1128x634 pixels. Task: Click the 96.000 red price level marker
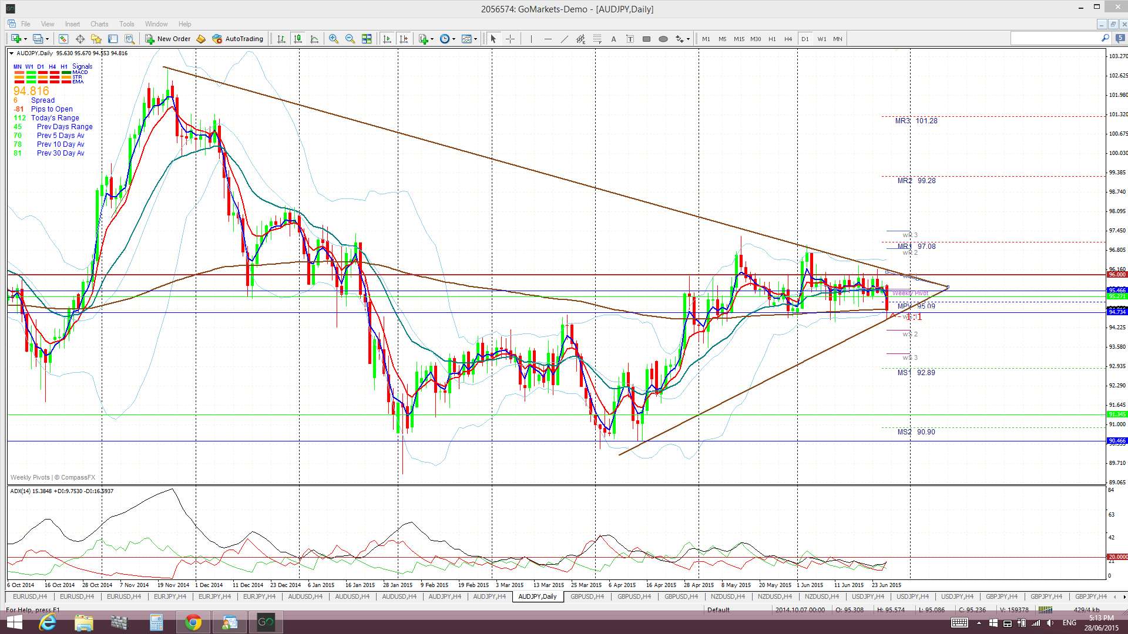(1116, 275)
